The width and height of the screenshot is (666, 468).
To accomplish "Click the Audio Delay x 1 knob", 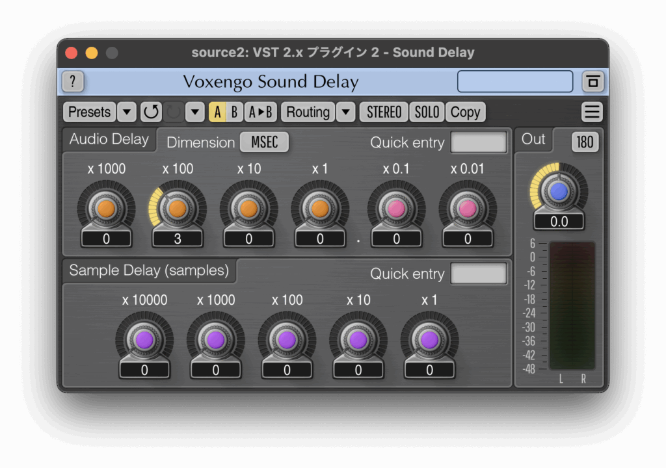I will (x=320, y=209).
